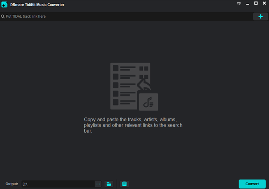
Task: Open output folder with folder icon
Action: [109, 184]
